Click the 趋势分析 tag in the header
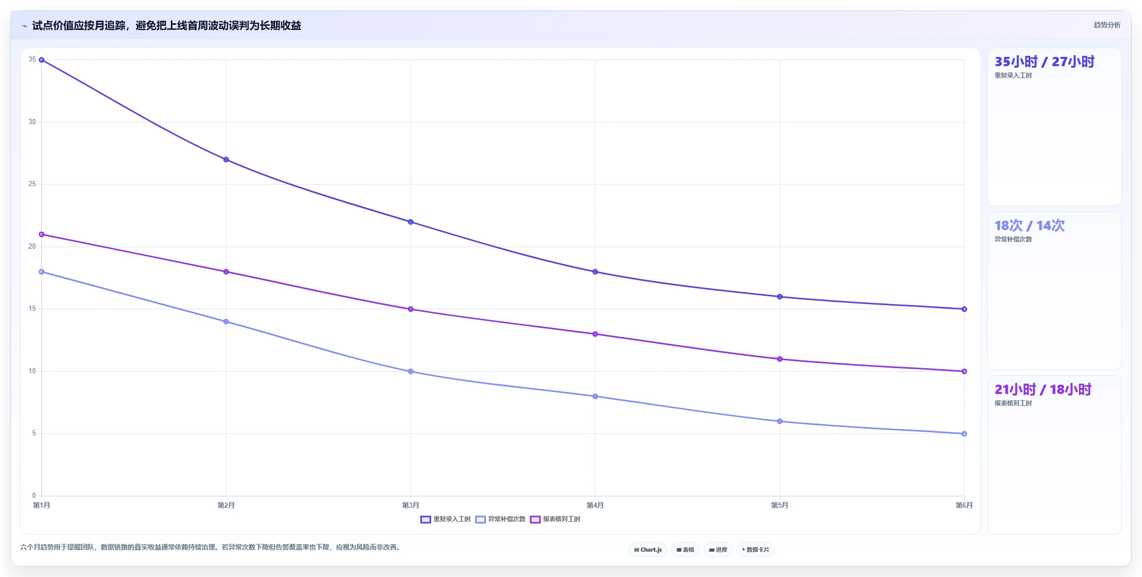The width and height of the screenshot is (1142, 577). coord(1107,25)
